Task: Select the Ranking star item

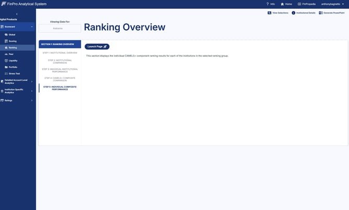Action: point(17,47)
